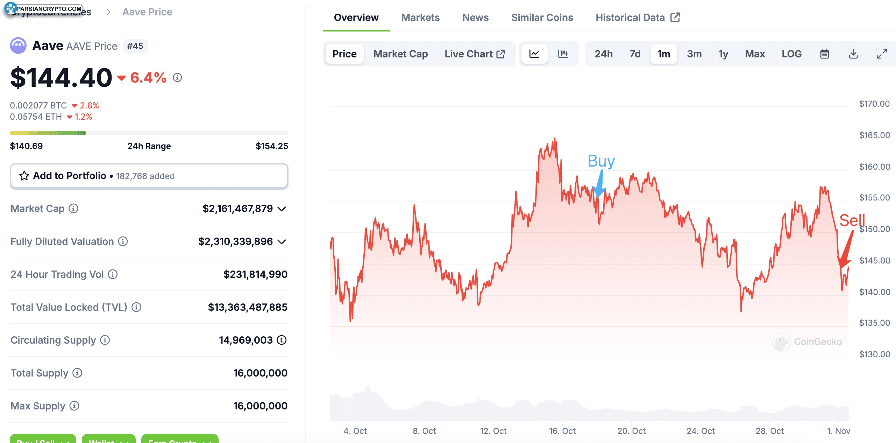Switch to the Similar Coins tab
This screenshot has height=443, width=896.
tap(542, 17)
